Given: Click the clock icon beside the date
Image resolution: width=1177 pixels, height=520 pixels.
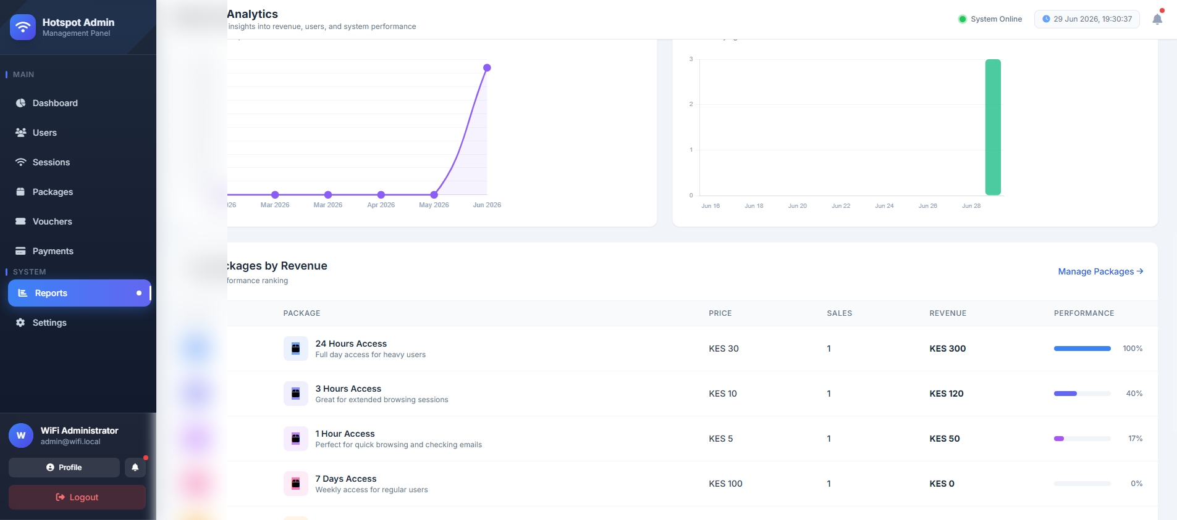Looking at the screenshot, I should (1046, 19).
